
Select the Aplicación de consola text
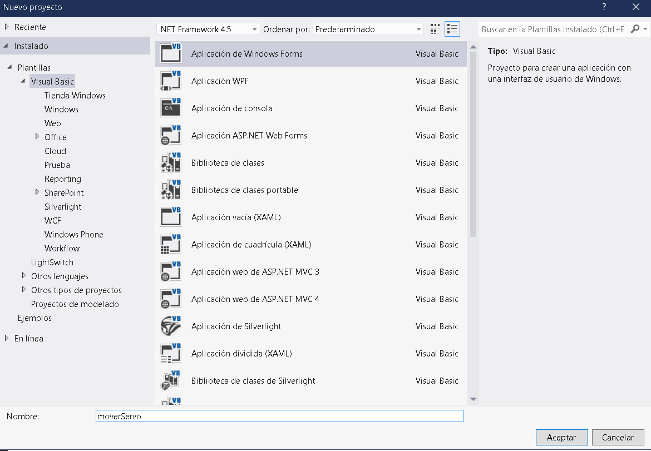click(x=231, y=108)
